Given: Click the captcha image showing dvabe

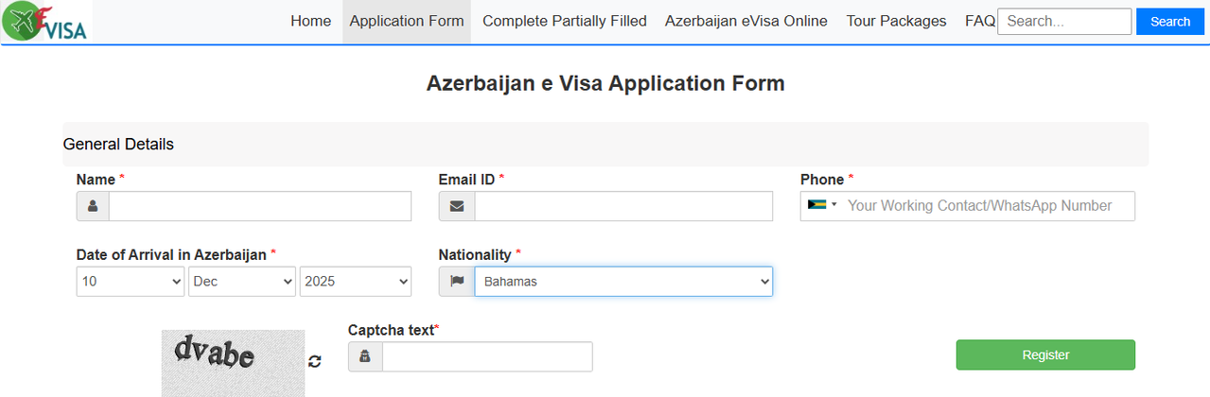Looking at the screenshot, I should point(233,361).
